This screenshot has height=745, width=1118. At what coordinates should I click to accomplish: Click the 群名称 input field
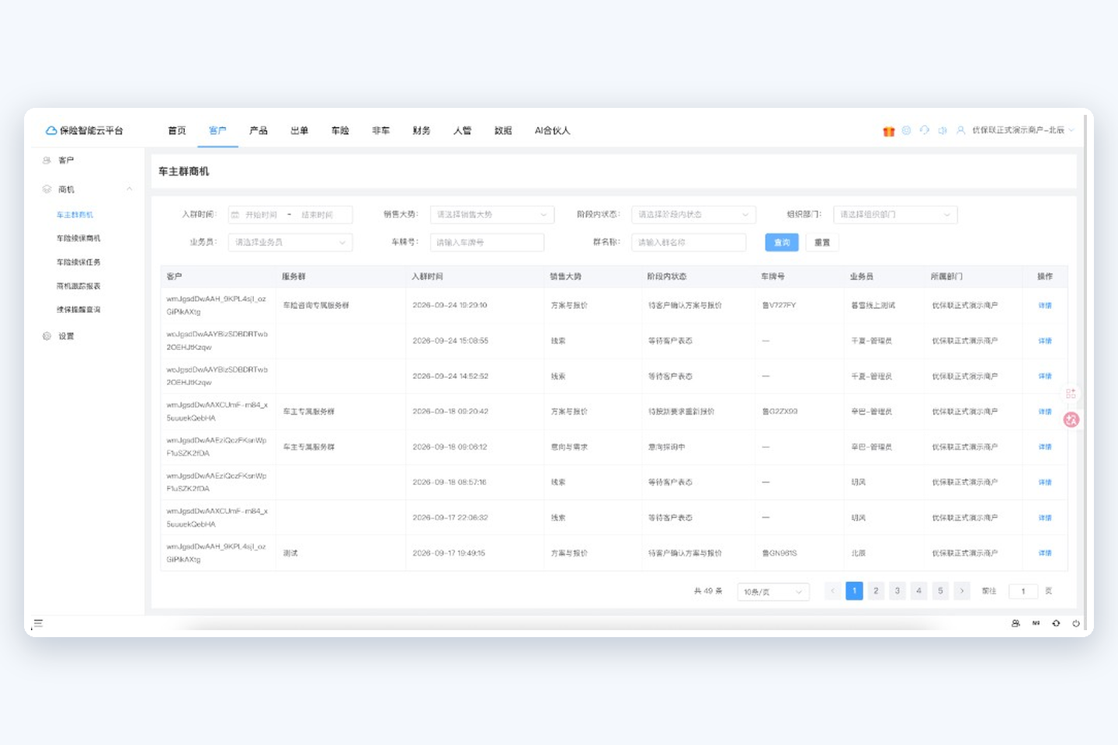pyautogui.click(x=689, y=243)
